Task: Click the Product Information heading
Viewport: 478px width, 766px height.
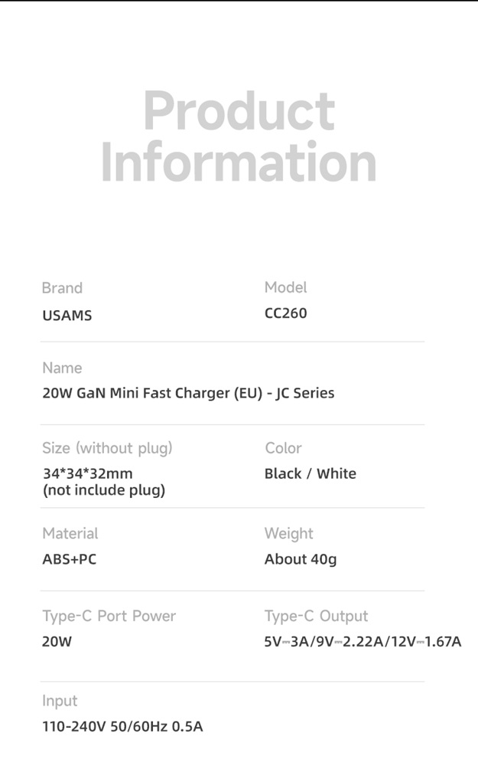Action: 239,136
